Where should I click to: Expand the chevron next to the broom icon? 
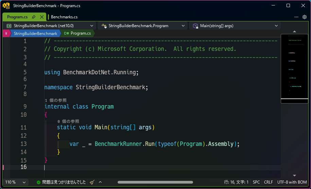click(100, 182)
